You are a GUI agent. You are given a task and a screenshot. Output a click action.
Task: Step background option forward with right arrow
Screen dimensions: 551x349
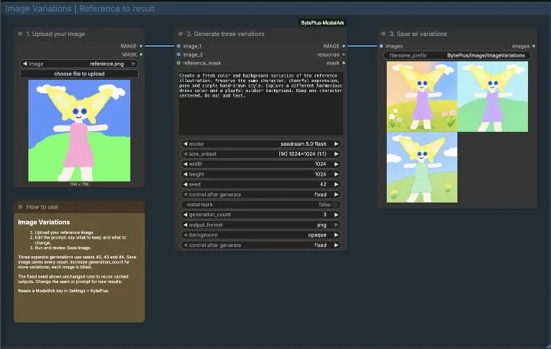336,235
